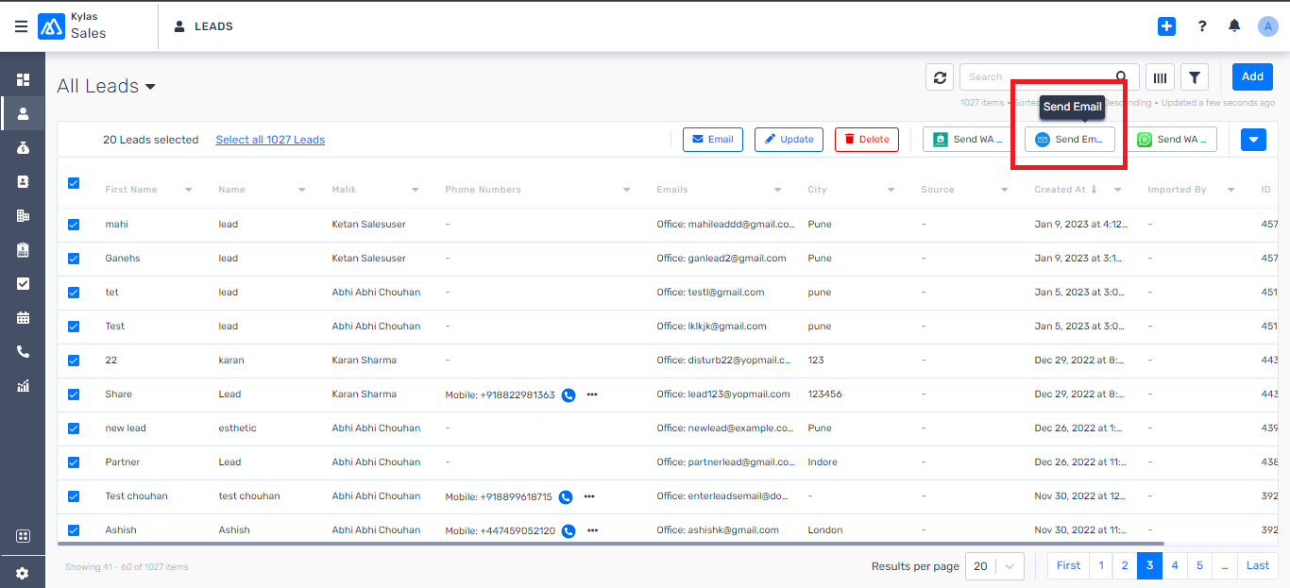This screenshot has width=1290, height=588.
Task: Open the Results per page dropdown
Action: point(998,566)
